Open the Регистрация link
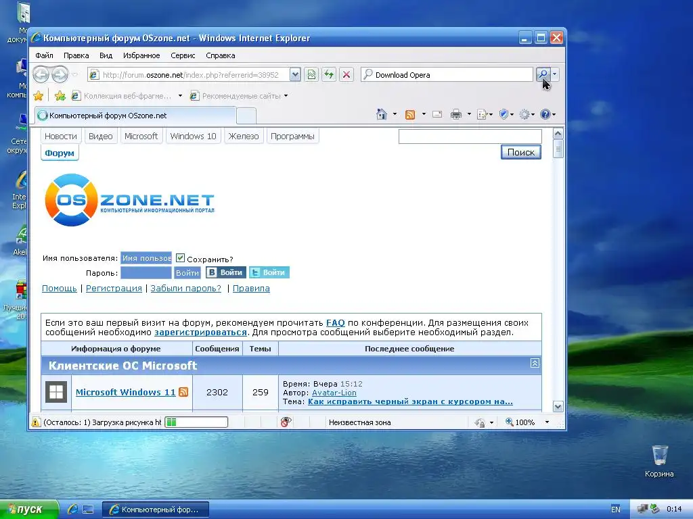The image size is (693, 519). (x=114, y=288)
